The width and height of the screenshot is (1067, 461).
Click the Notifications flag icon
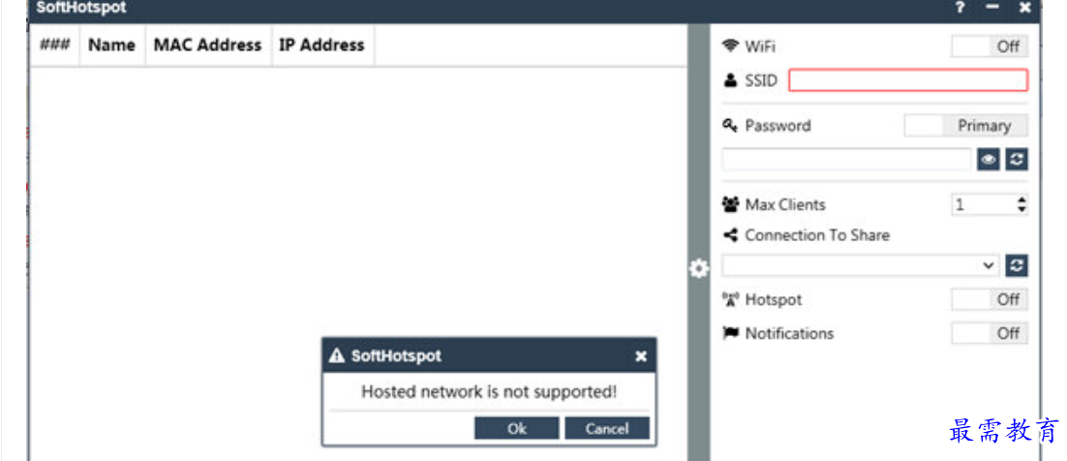tap(730, 333)
